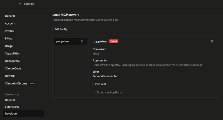Viewport: 223px width, 120px height.
Task: Click the index.js arguments path text
Action: point(147,65)
